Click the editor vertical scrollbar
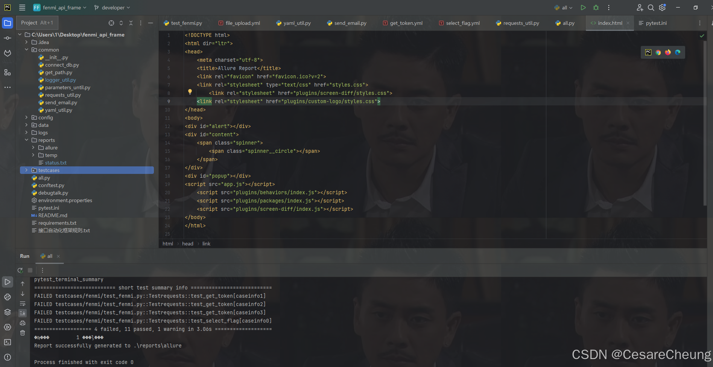The height and width of the screenshot is (367, 713). pos(705,122)
